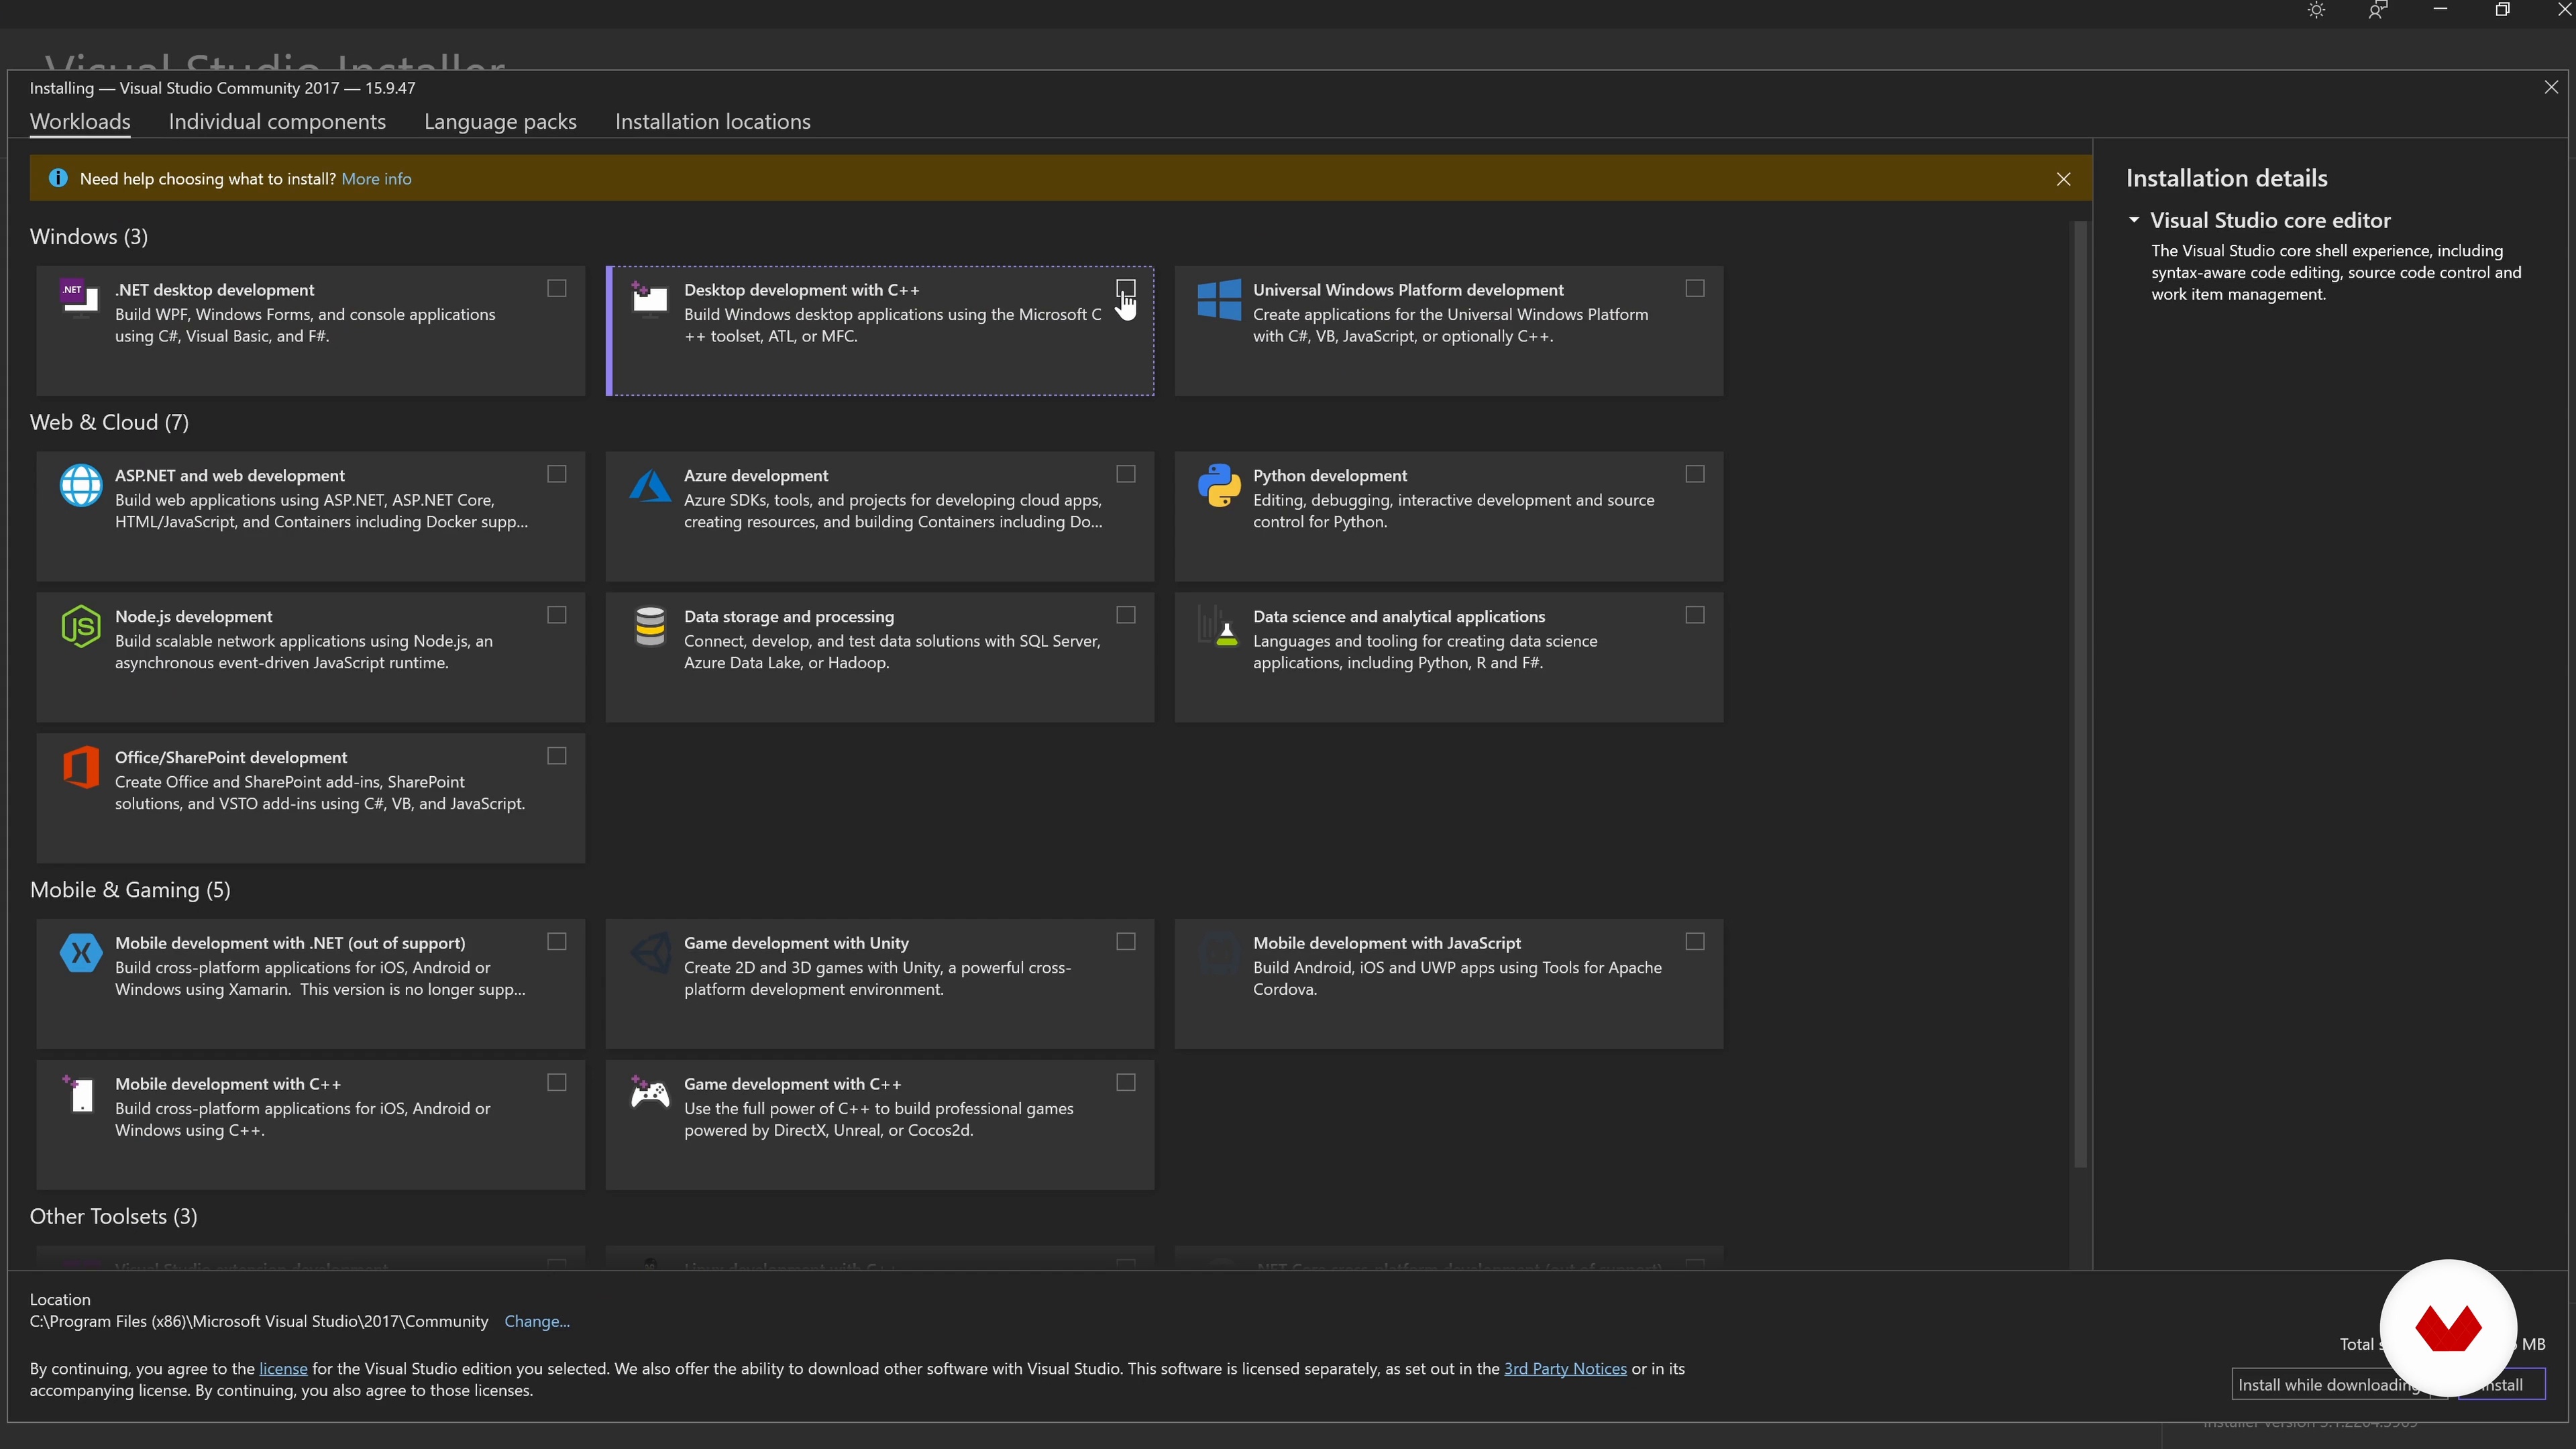Check the Data storage and processing checkbox
The image size is (2576, 1449).
point(1126,615)
